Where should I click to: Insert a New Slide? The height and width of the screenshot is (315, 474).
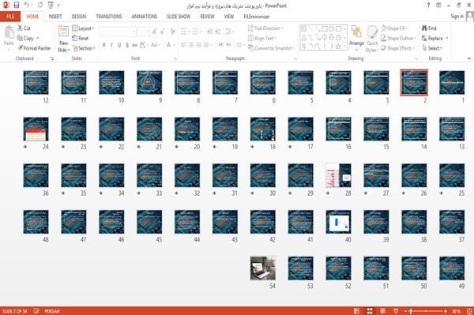point(63,39)
